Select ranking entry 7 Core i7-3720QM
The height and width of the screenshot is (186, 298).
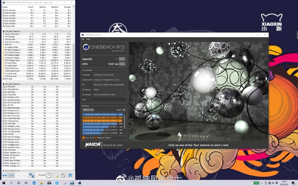pos(103,133)
